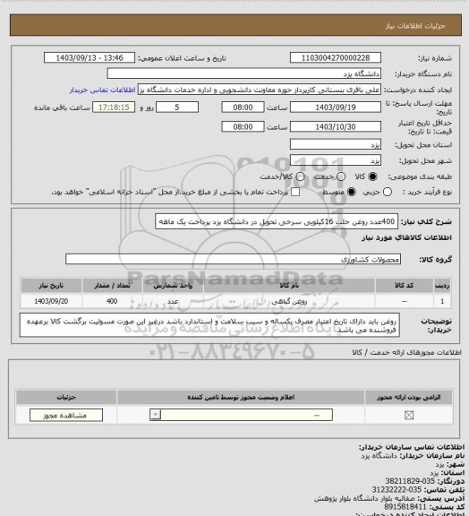This screenshot has width=469, height=516.
Task: Click the توضیحات خریدار text area
Action: 209,325
